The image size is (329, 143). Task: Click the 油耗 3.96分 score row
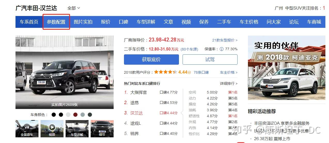(213, 110)
